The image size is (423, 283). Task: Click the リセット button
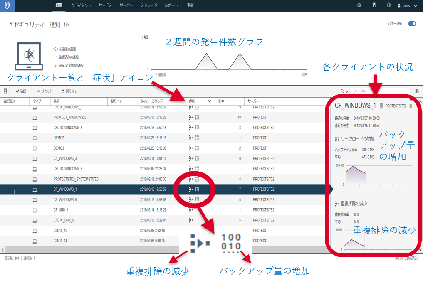[x=45, y=91]
